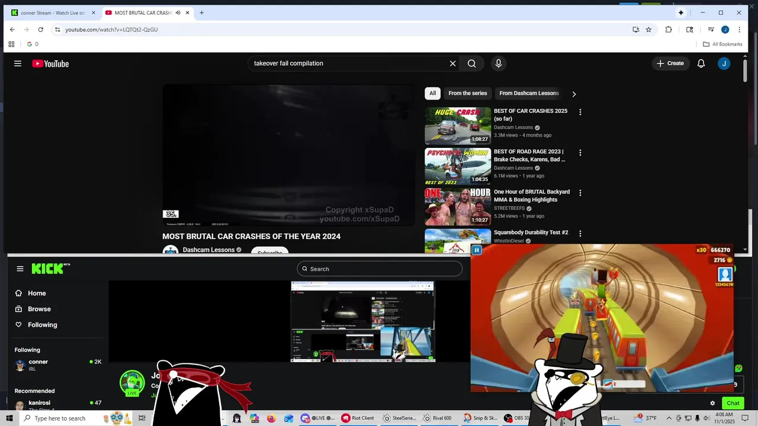The width and height of the screenshot is (758, 426).
Task: Open Chrome media controls icon
Action: coord(711,30)
